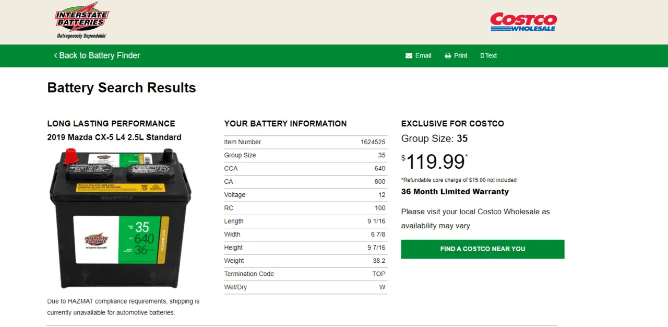This screenshot has width=668, height=327.
Task: Click the Email envelope icon
Action: pyautogui.click(x=409, y=56)
